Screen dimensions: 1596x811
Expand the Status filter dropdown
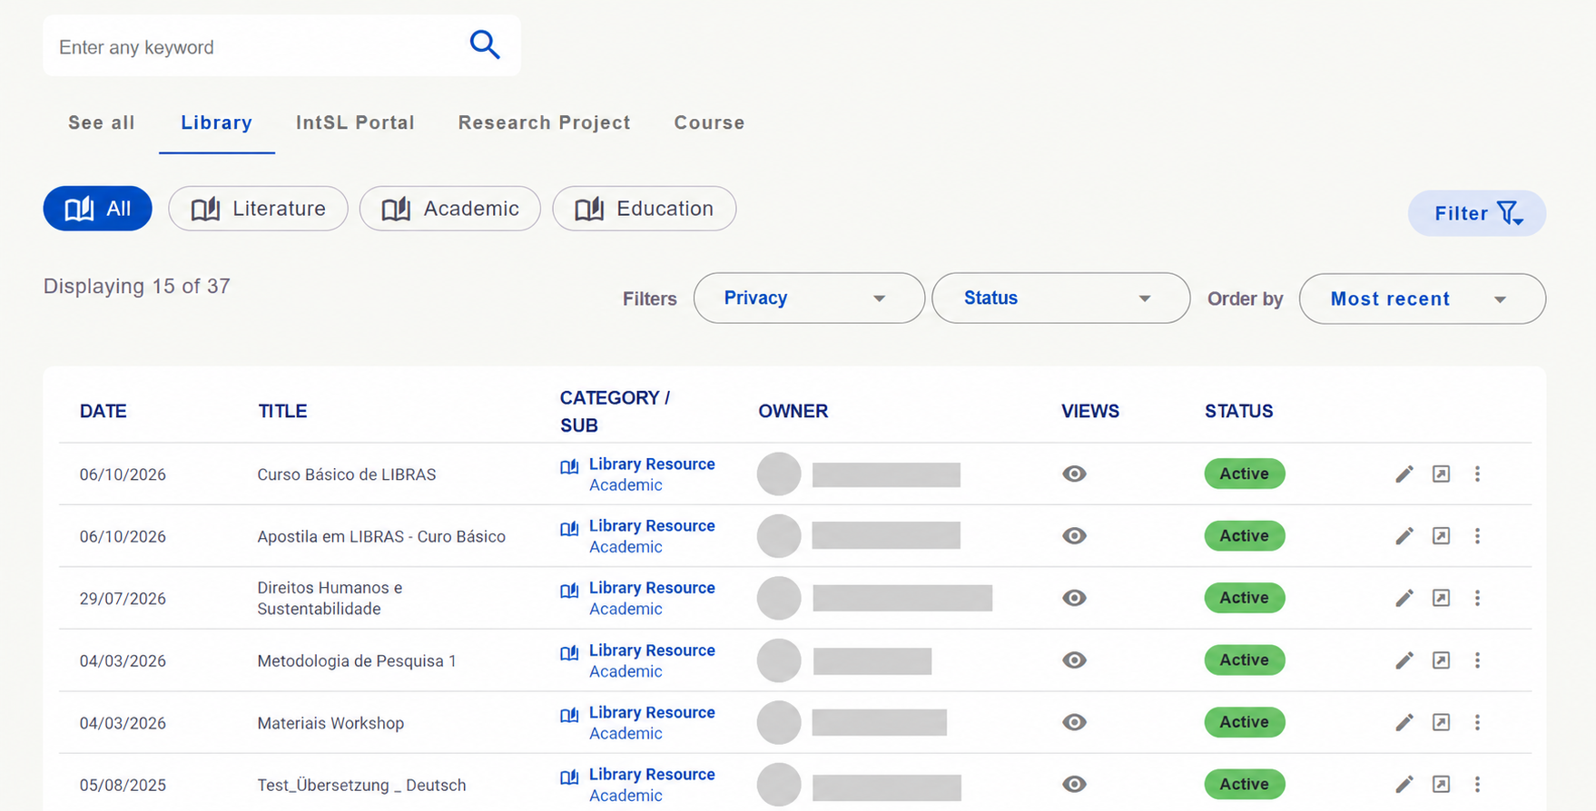1060,298
